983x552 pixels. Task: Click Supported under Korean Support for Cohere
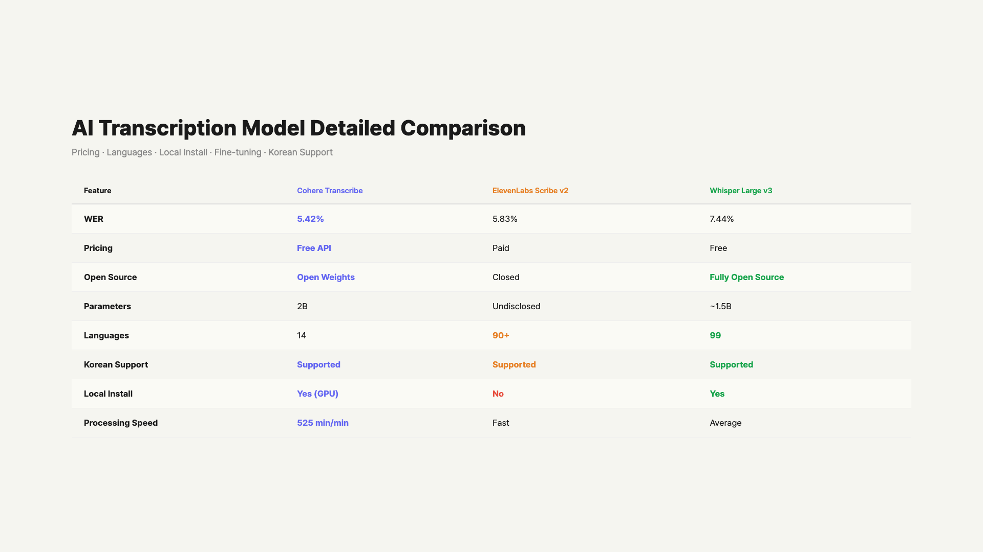(x=318, y=364)
